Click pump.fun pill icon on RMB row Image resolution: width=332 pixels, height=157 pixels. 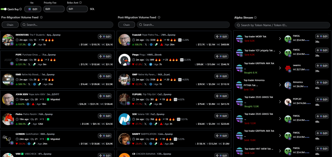point(39,84)
